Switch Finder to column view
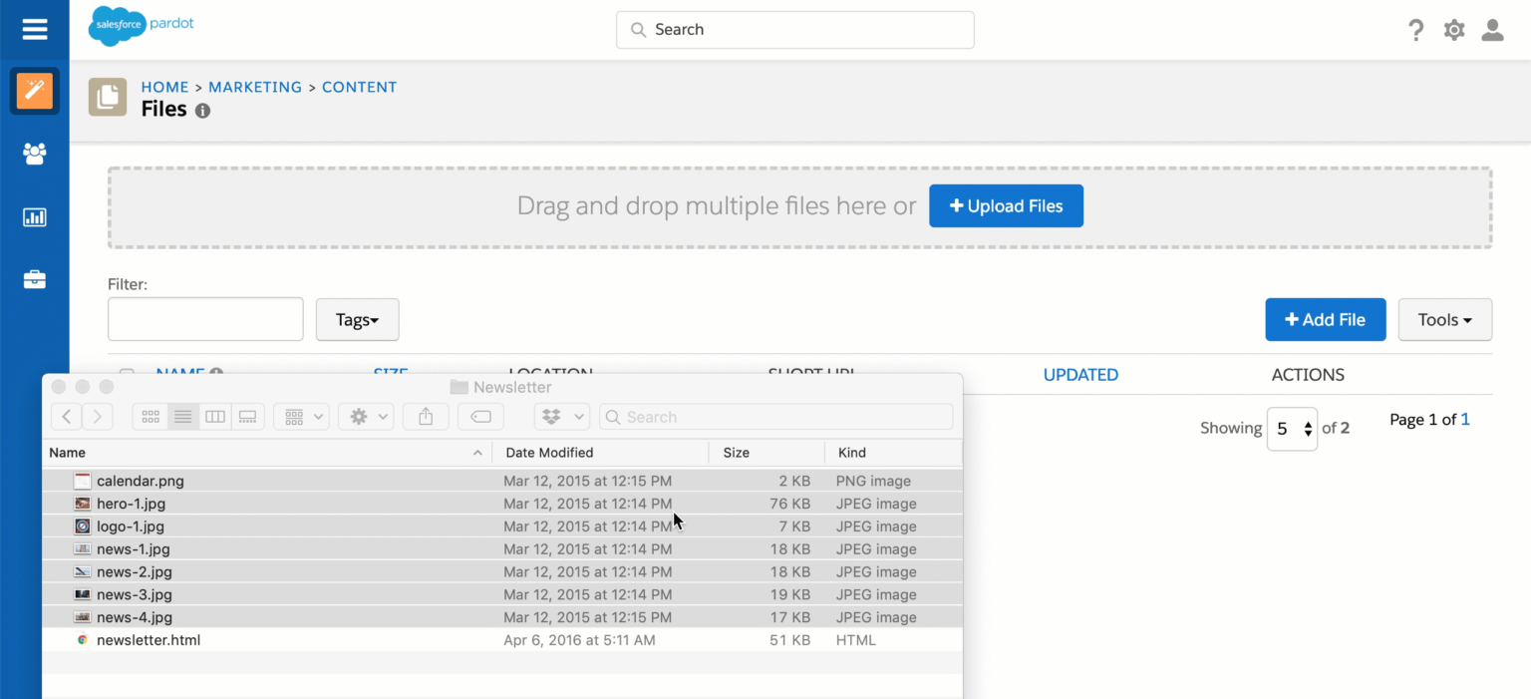The width and height of the screenshot is (1531, 699). point(215,416)
